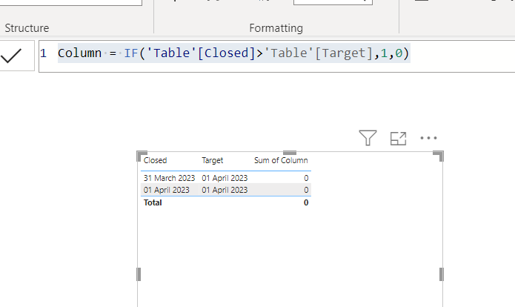Image resolution: width=515 pixels, height=307 pixels.
Task: Click Sum of Column value in 01 April row
Action: (306, 190)
